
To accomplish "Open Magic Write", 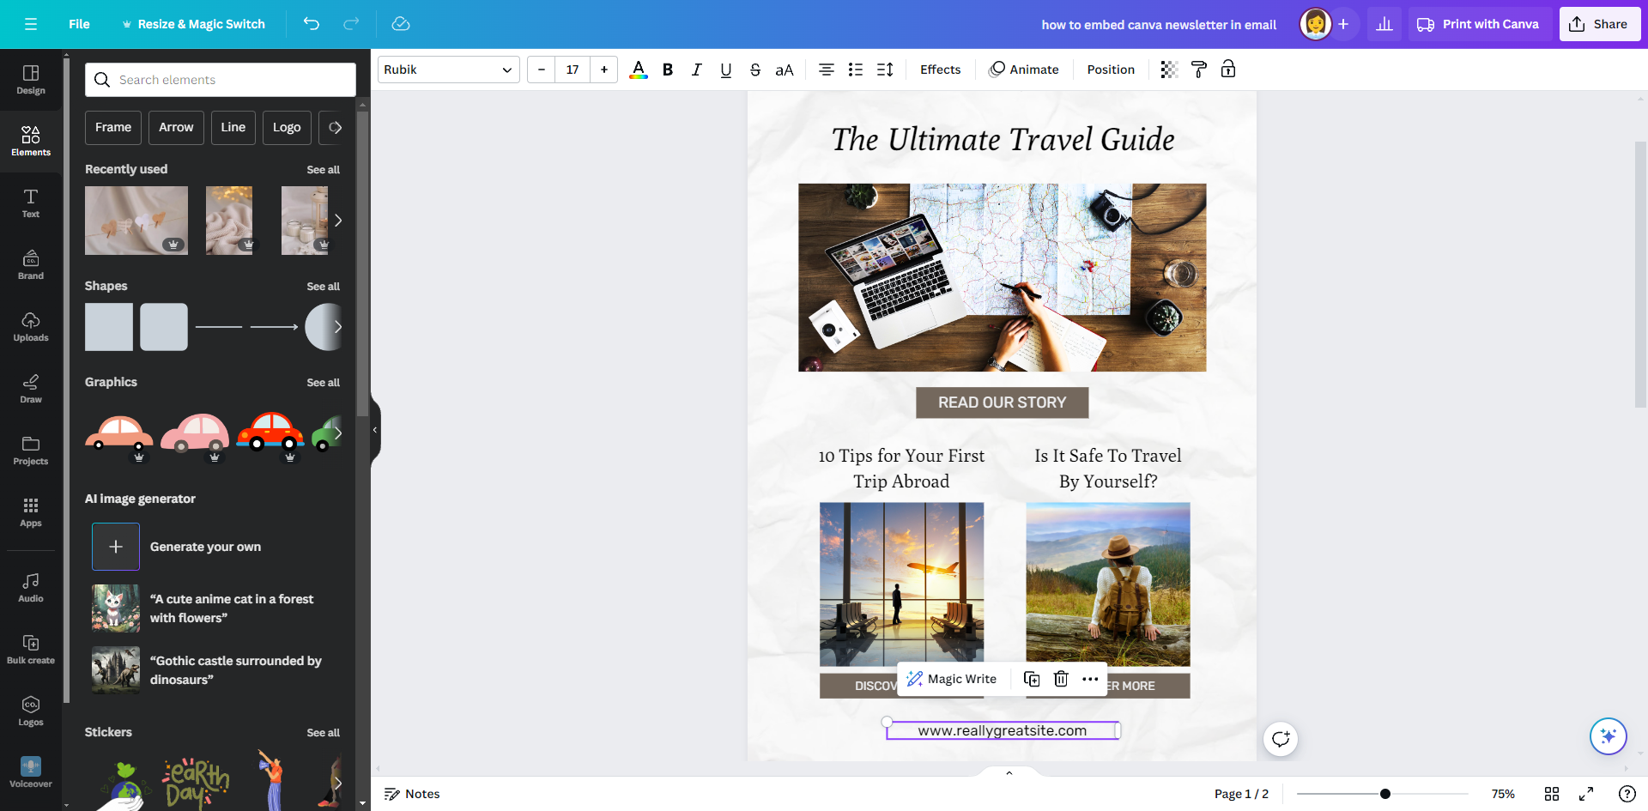I will click(x=952, y=679).
